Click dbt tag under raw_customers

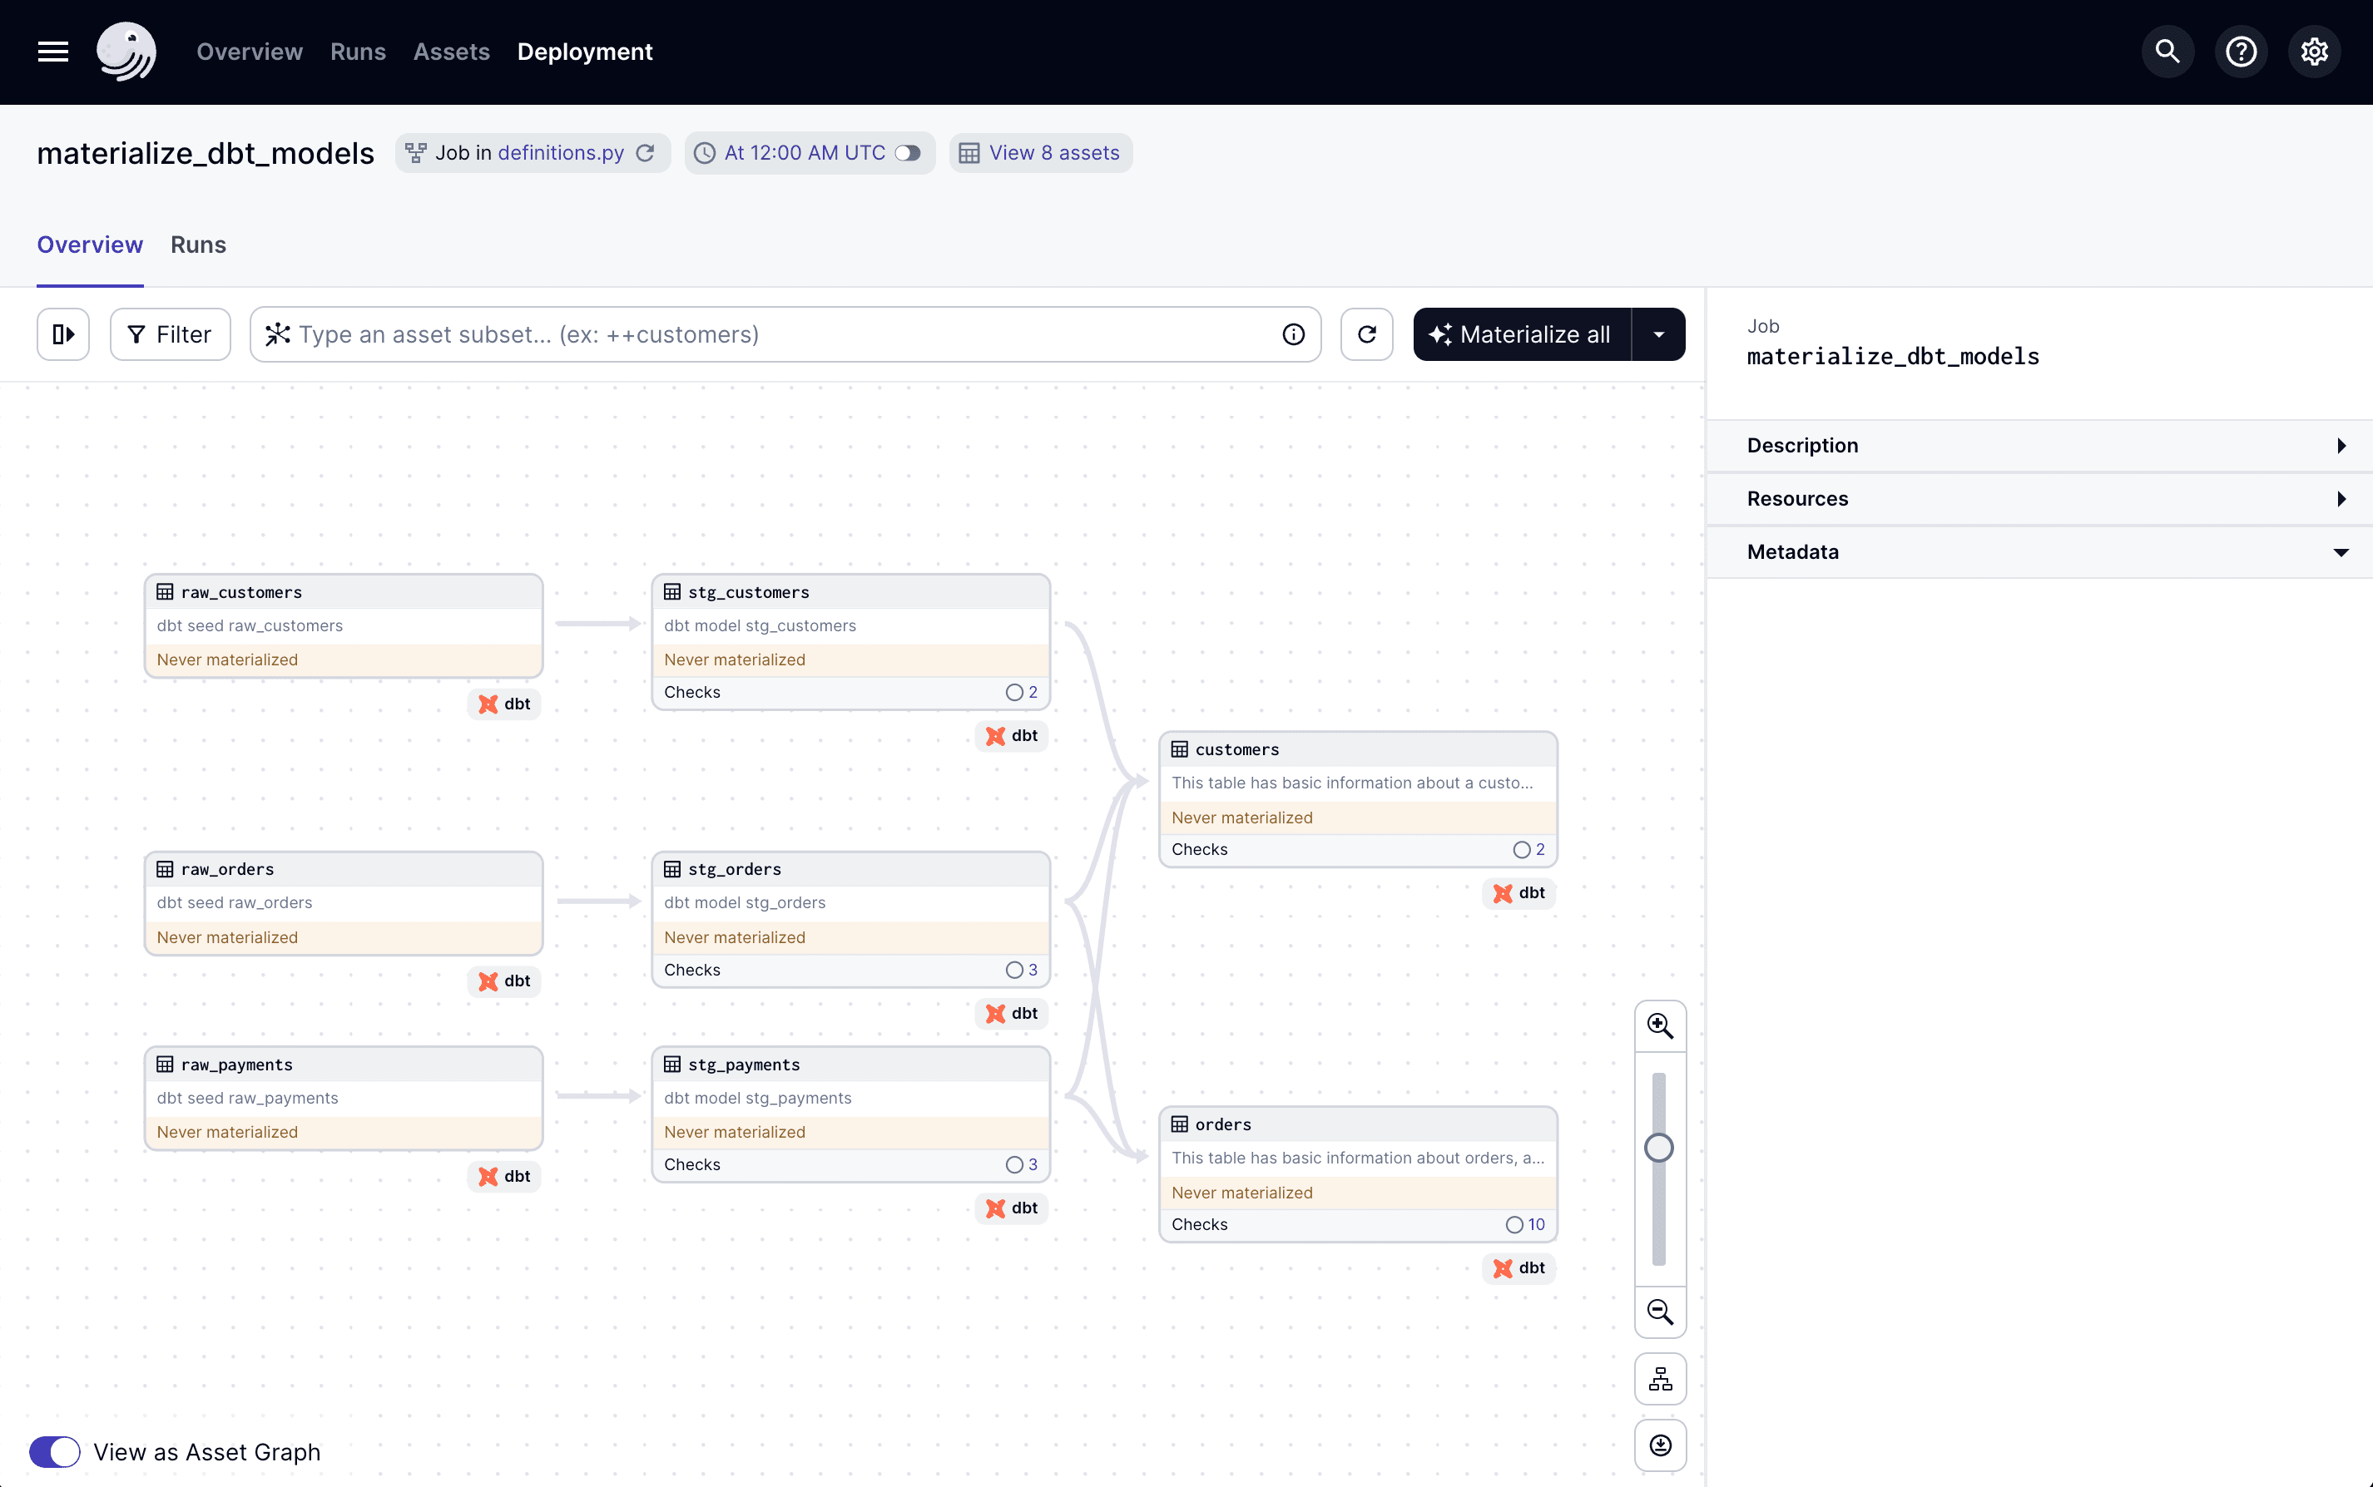pos(505,704)
